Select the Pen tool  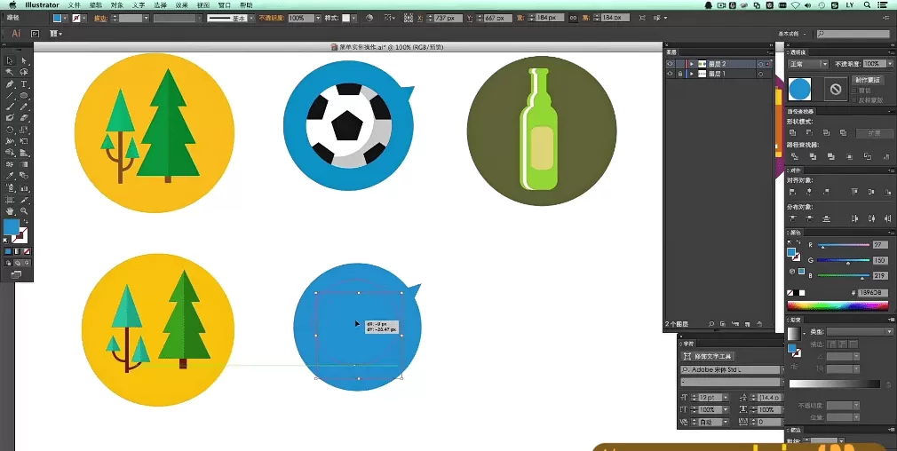point(10,84)
